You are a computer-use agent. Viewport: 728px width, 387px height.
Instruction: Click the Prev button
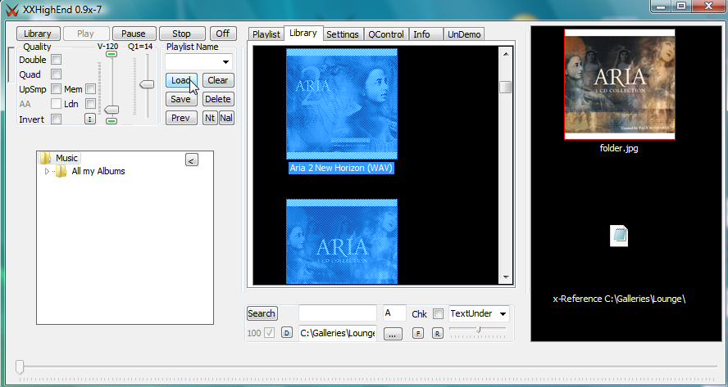click(181, 118)
